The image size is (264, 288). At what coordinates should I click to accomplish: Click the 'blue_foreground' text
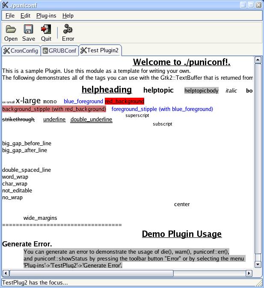click(x=83, y=101)
